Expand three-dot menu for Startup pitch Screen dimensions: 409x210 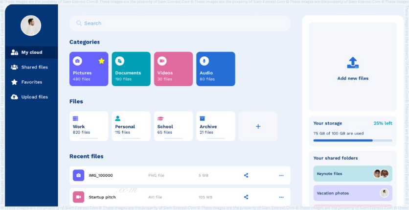pyautogui.click(x=281, y=197)
